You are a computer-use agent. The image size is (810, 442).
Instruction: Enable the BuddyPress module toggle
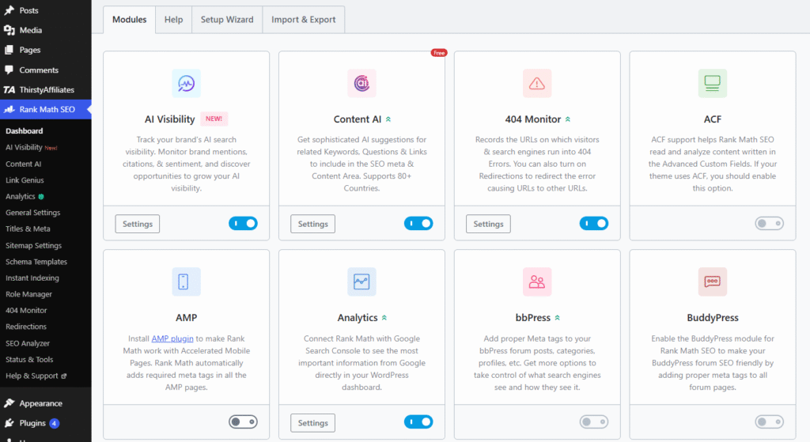[x=769, y=422]
